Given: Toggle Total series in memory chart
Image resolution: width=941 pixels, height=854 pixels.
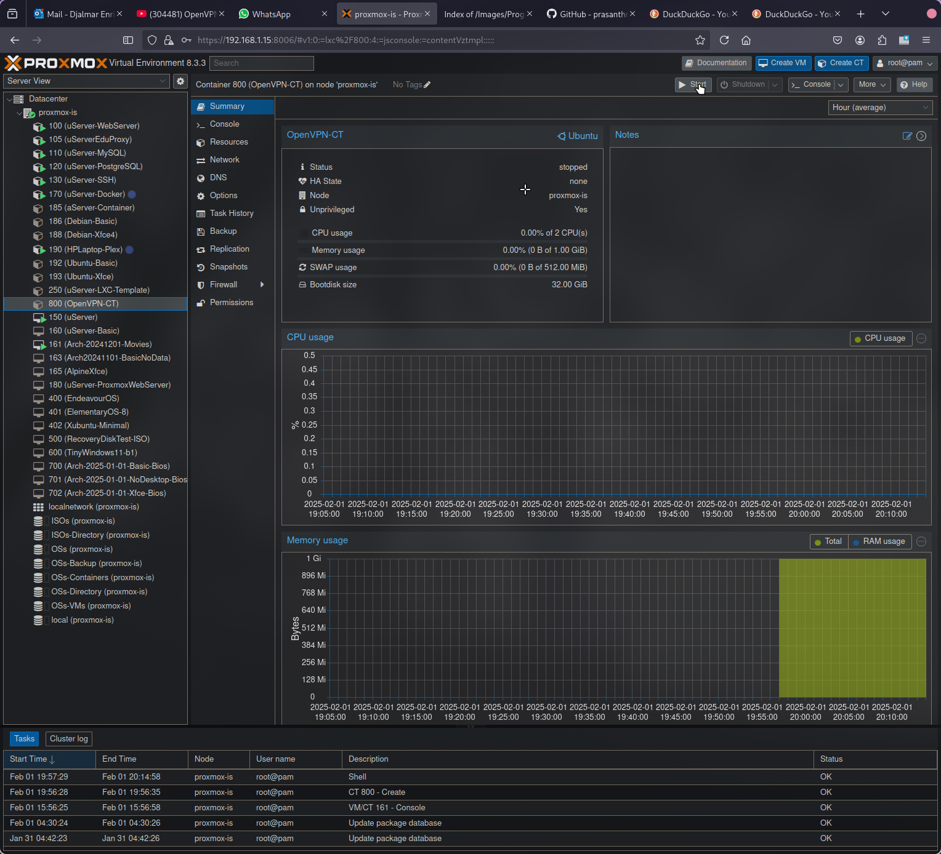Looking at the screenshot, I should coord(828,541).
